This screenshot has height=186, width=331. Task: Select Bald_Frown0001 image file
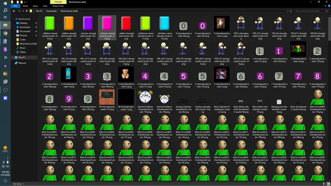click(50, 127)
